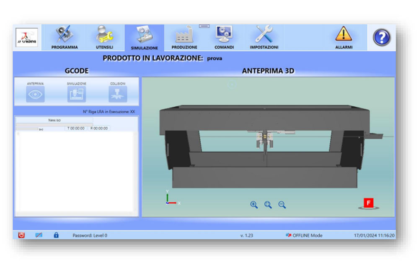Toggle the crossed-out screen status icon
This screenshot has height=272, width=419.
[x=39, y=235]
